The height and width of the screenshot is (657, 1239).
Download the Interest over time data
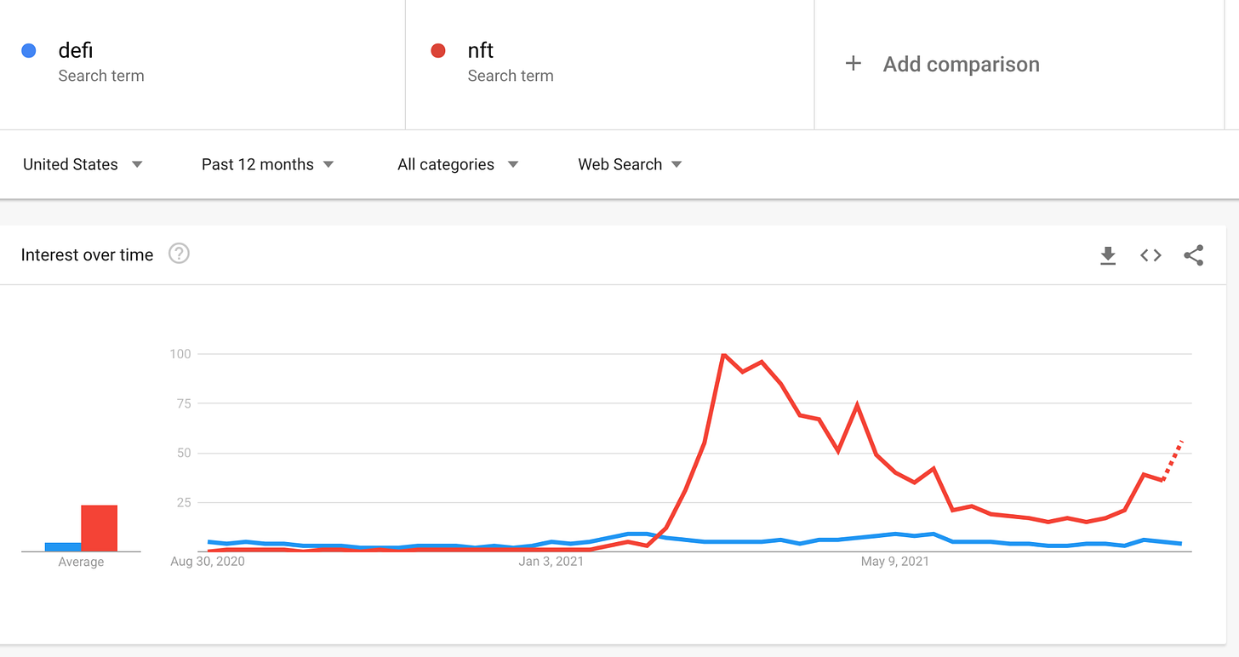[1108, 255]
